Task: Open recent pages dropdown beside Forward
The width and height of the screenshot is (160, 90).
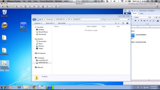Action: point(40,19)
